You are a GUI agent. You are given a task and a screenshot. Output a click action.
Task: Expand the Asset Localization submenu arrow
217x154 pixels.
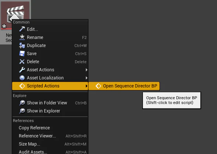(x=87, y=78)
